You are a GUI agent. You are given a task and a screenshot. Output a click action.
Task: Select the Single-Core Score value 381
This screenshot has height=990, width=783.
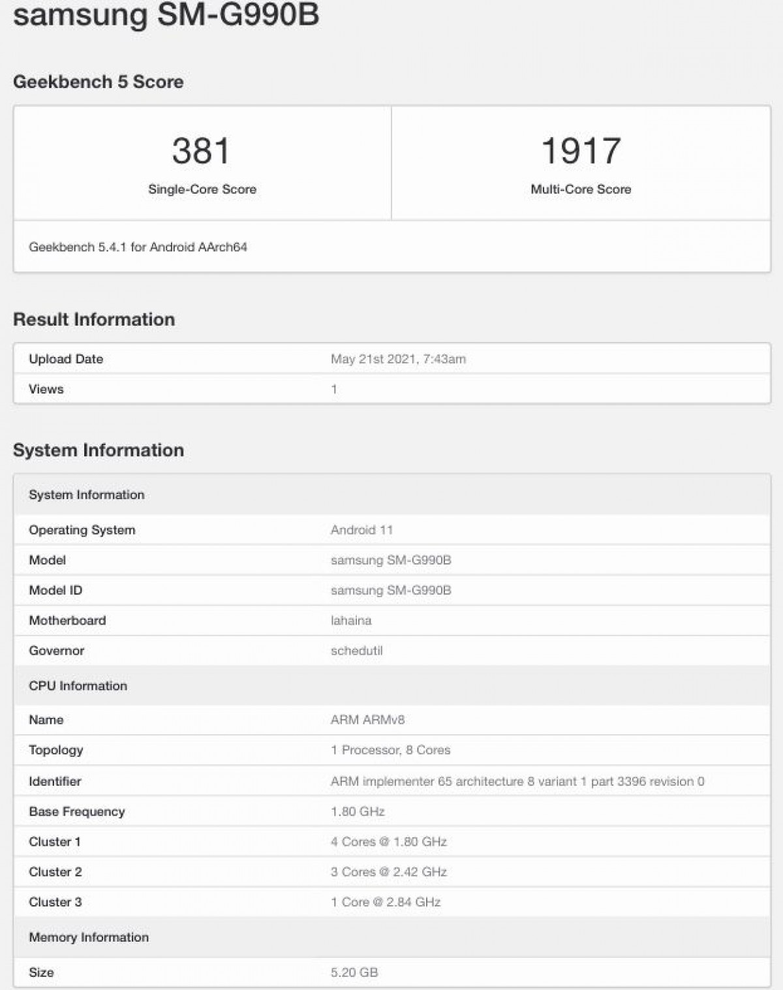202,151
